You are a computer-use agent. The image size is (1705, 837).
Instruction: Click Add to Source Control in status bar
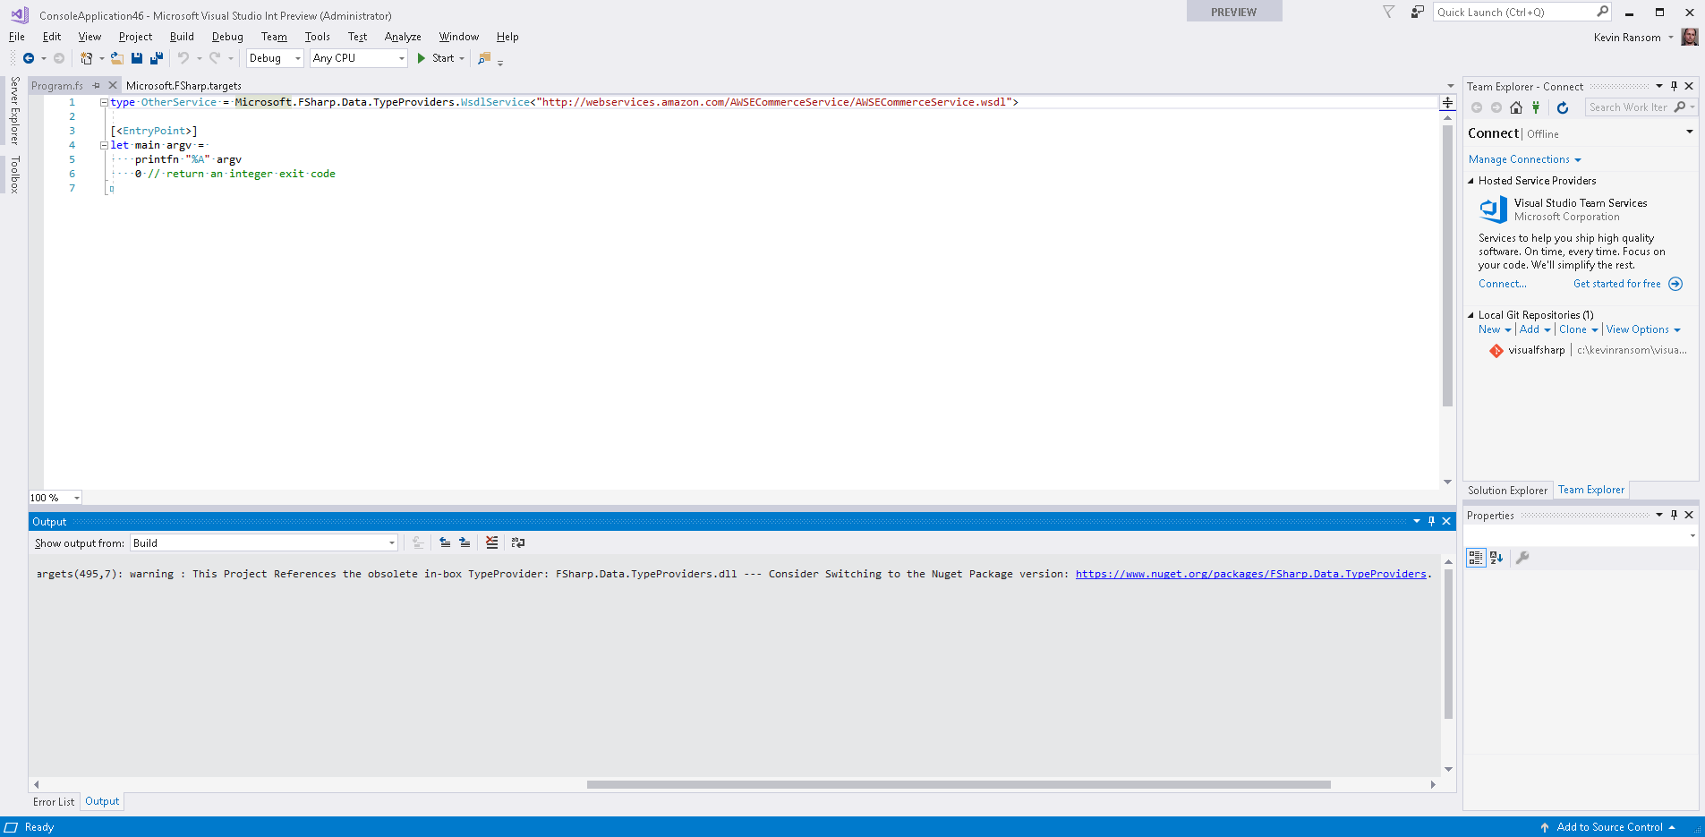[1608, 827]
